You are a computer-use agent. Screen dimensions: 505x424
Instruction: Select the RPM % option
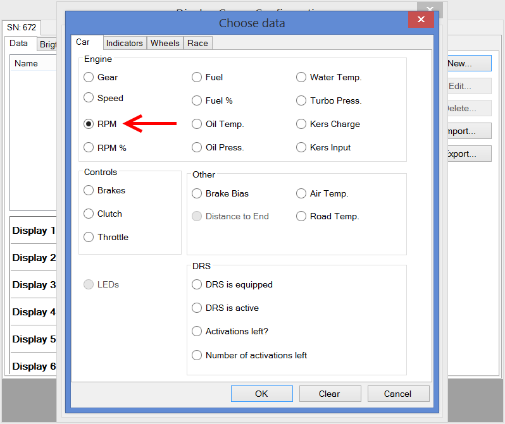89,147
